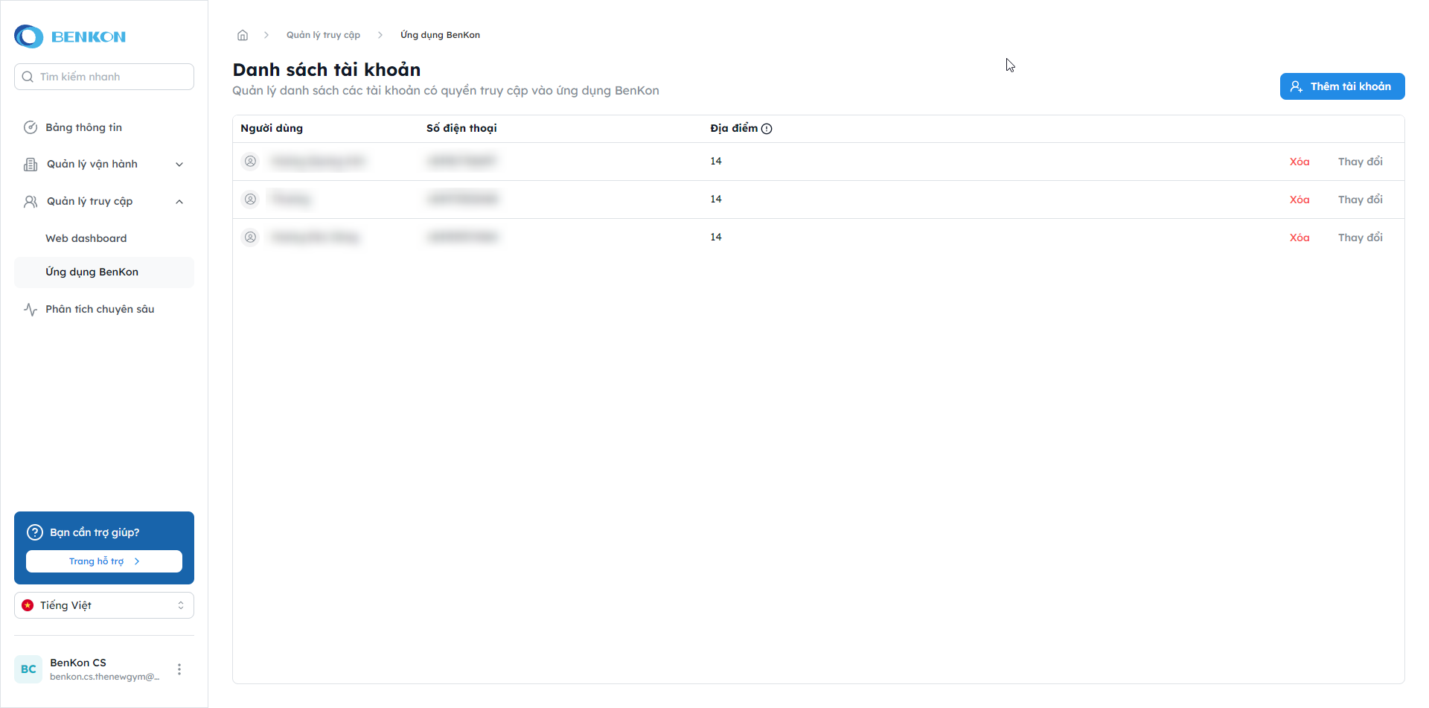The height and width of the screenshot is (708, 1429).
Task: Click the BC account avatar
Action: (x=28, y=669)
